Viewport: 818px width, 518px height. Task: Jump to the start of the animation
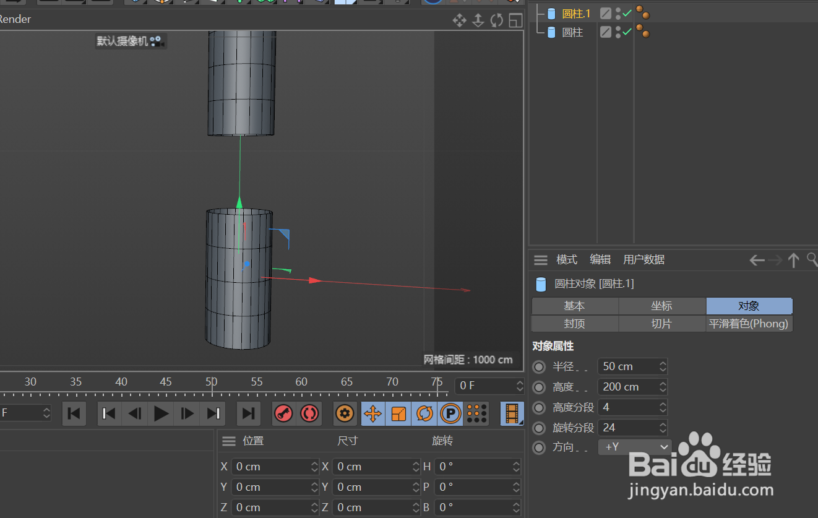(x=74, y=413)
